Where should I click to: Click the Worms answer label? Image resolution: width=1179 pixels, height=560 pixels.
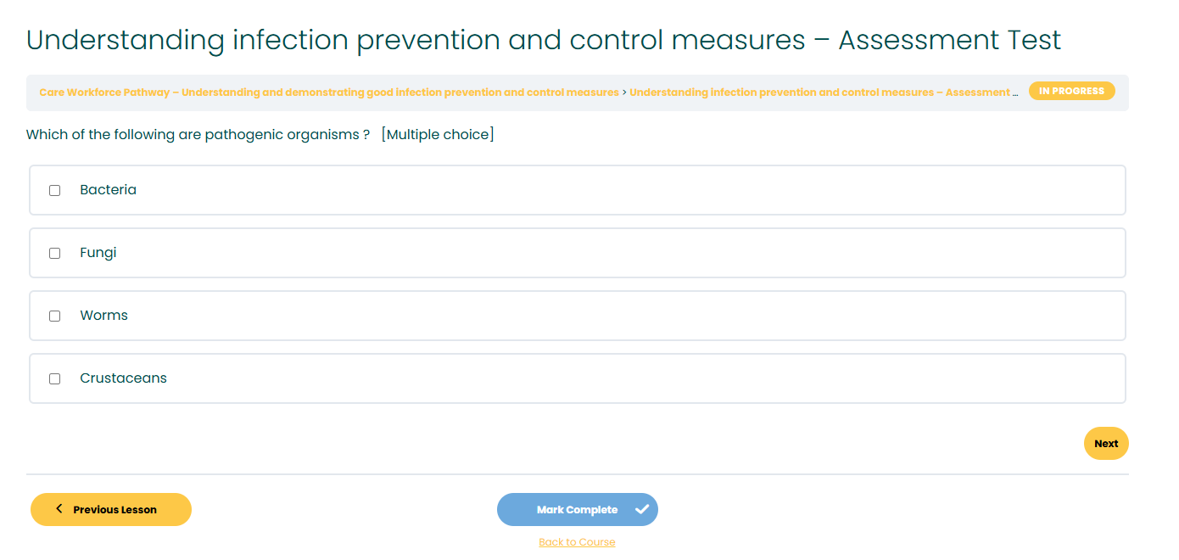[x=104, y=316]
